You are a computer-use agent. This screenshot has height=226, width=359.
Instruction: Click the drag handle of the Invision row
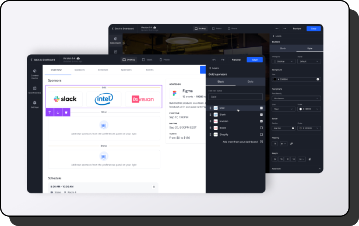click(211, 121)
